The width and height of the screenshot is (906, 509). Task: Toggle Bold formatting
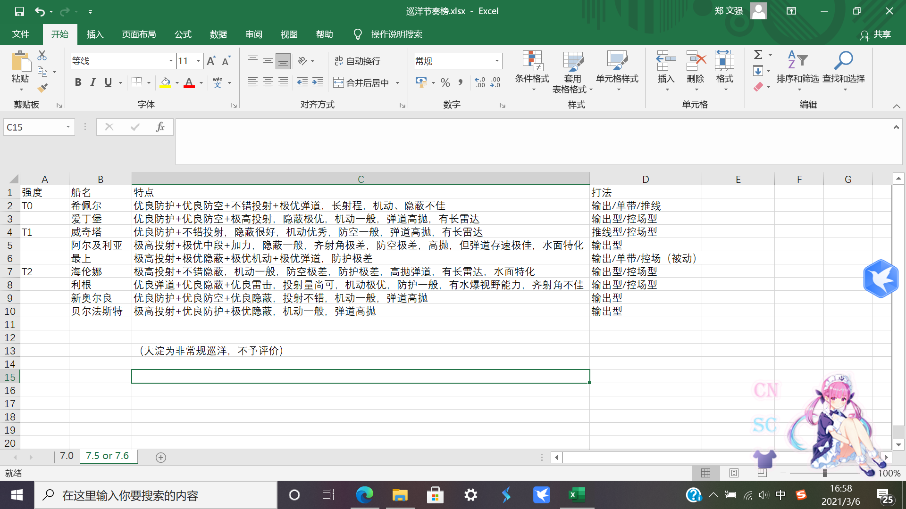[x=78, y=82]
